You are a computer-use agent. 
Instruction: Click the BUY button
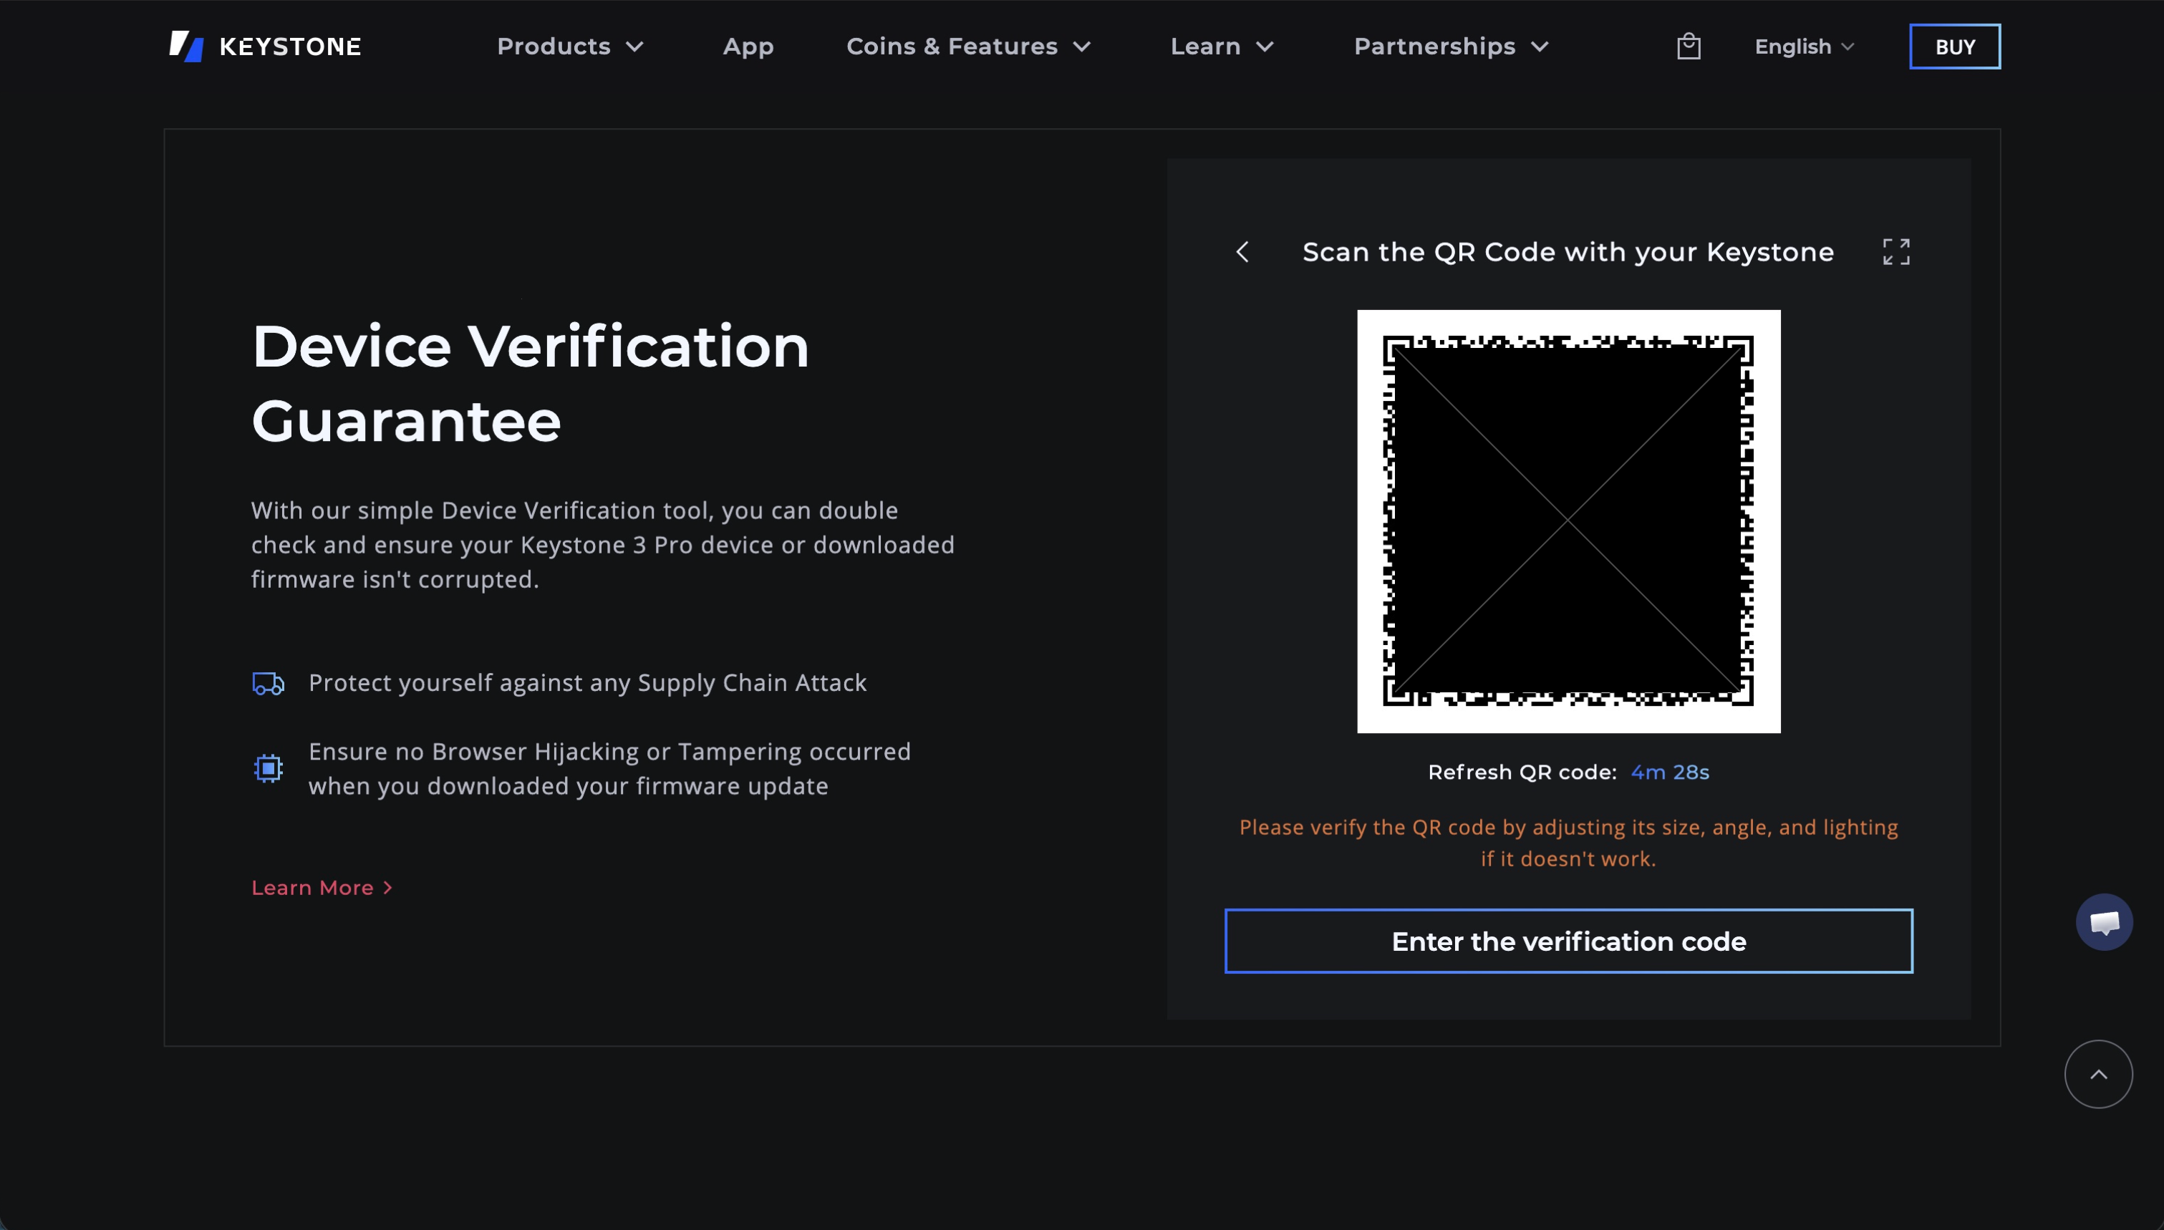click(x=1954, y=47)
